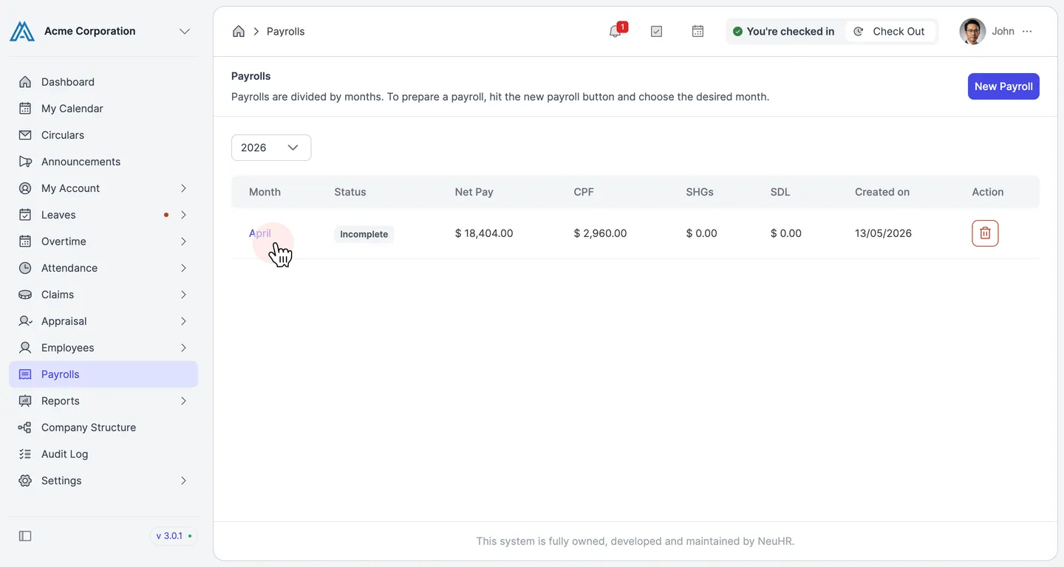Image resolution: width=1064 pixels, height=567 pixels.
Task: Open Announcements in the sidebar
Action: click(103, 162)
